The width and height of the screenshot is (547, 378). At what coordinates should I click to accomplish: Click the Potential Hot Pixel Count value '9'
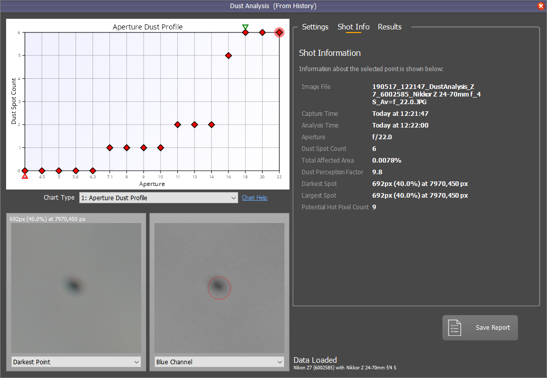pyautogui.click(x=374, y=207)
